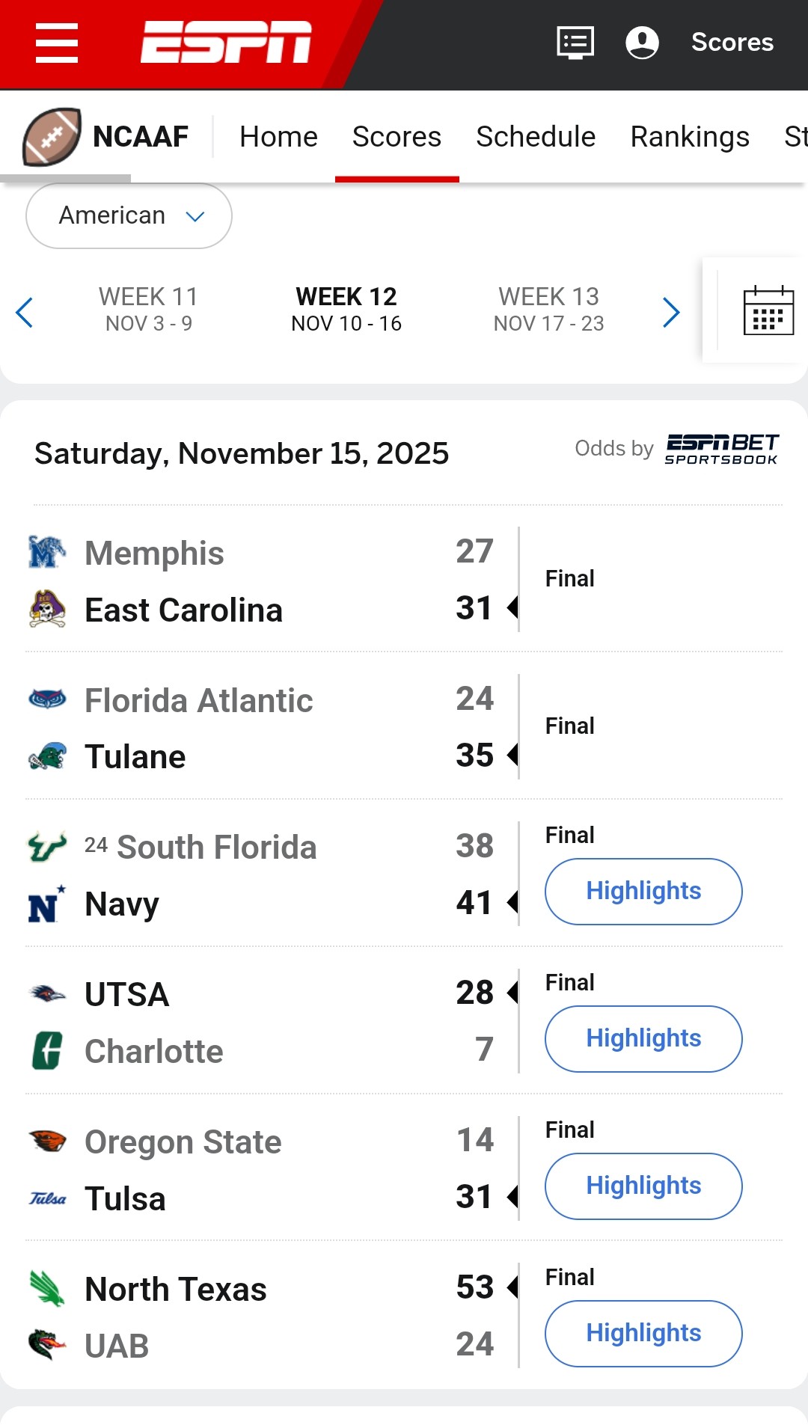The width and height of the screenshot is (808, 1425).
Task: Tap the ESPN logo
Action: pos(226,42)
